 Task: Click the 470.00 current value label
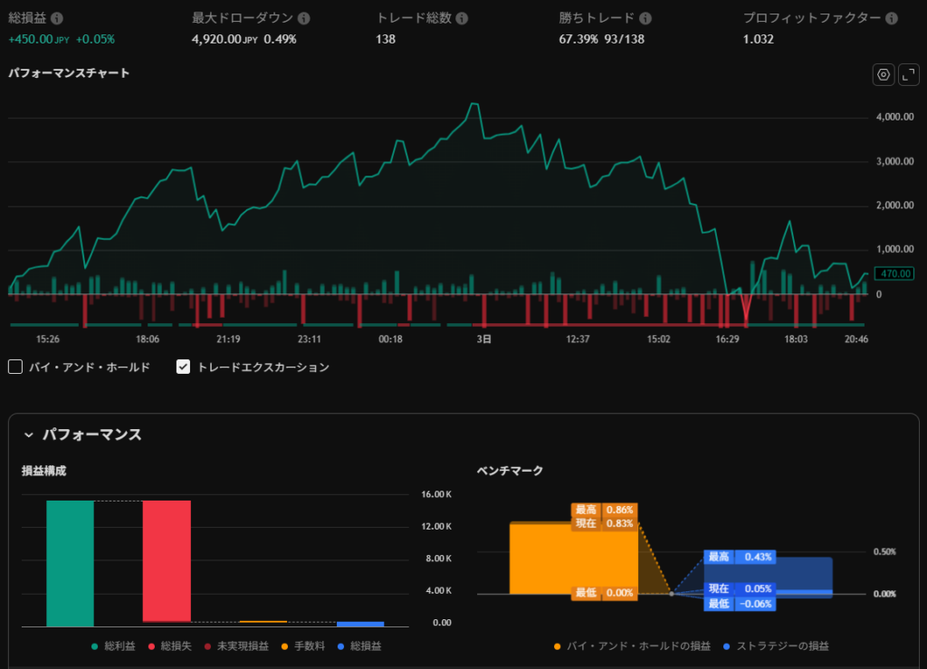[x=896, y=273]
